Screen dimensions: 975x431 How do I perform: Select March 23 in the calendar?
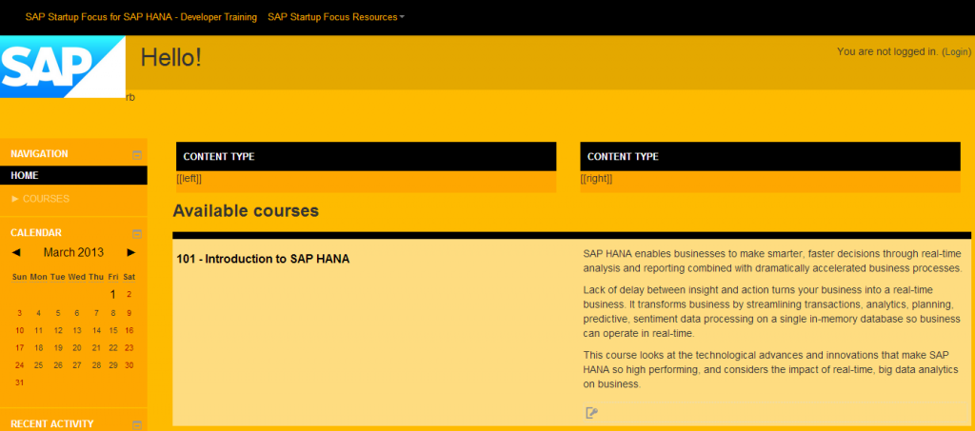pyautogui.click(x=129, y=347)
